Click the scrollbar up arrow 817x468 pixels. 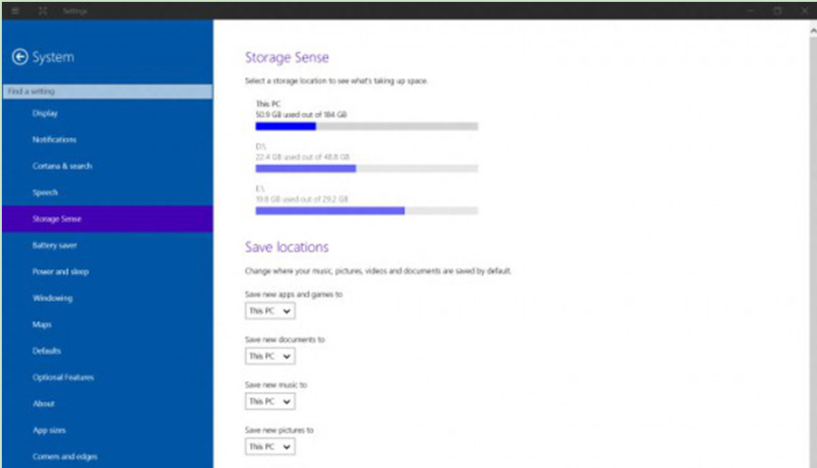812,31
